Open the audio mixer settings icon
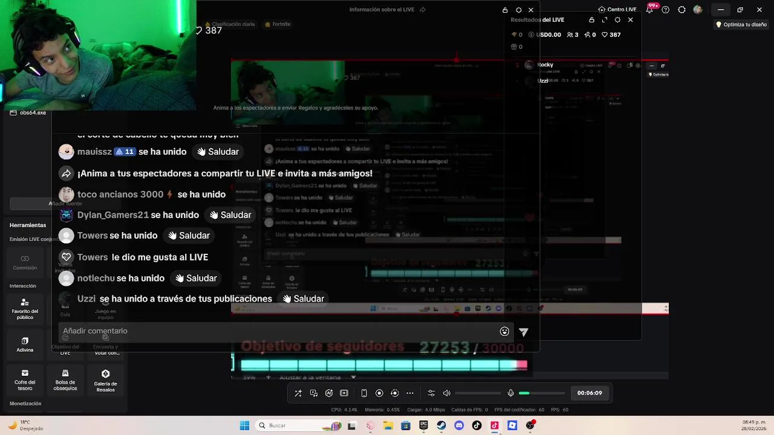The width and height of the screenshot is (774, 435). (431, 393)
